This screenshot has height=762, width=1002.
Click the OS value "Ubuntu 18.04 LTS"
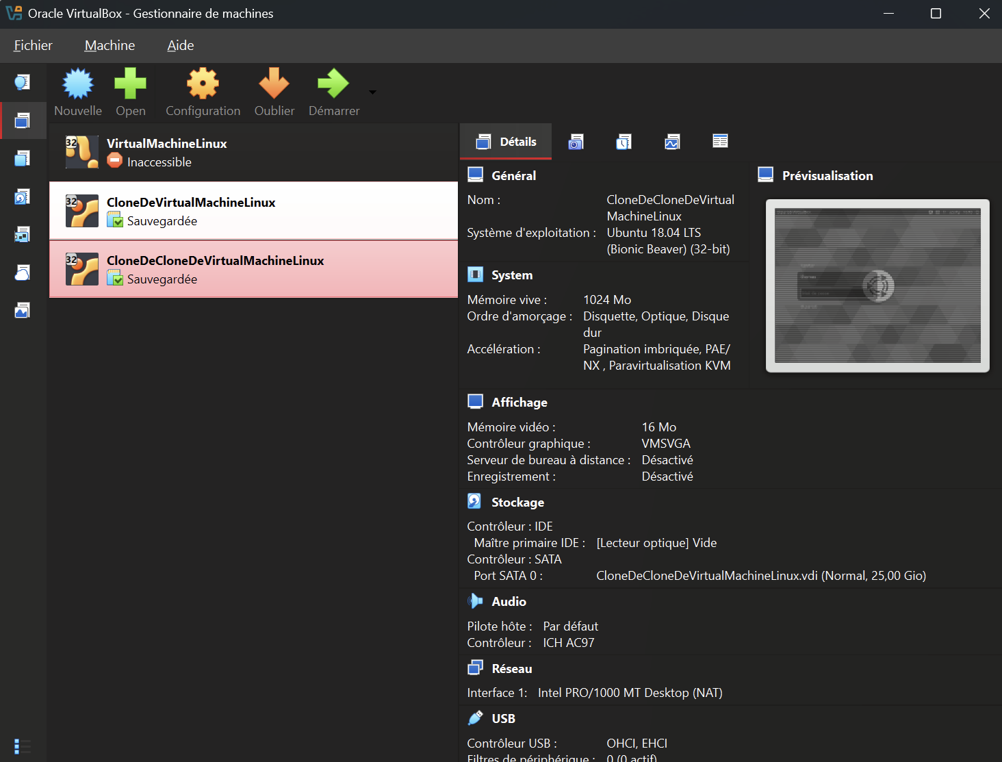(x=654, y=233)
